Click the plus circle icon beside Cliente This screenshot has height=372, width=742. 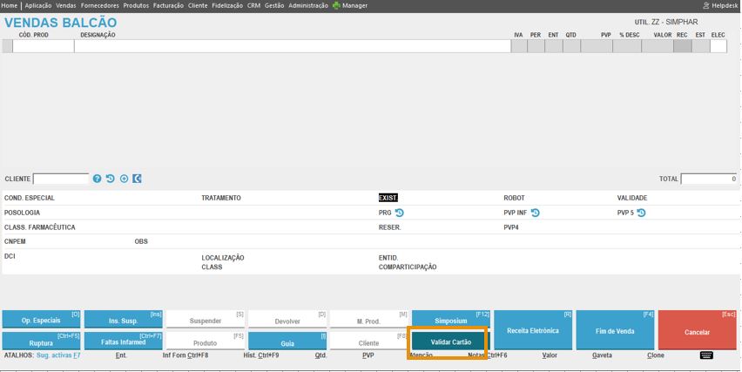click(124, 179)
